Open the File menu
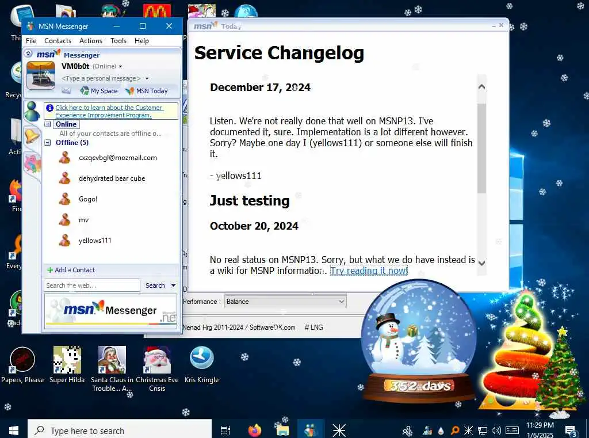Image resolution: width=589 pixels, height=438 pixels. pyautogui.click(x=31, y=41)
